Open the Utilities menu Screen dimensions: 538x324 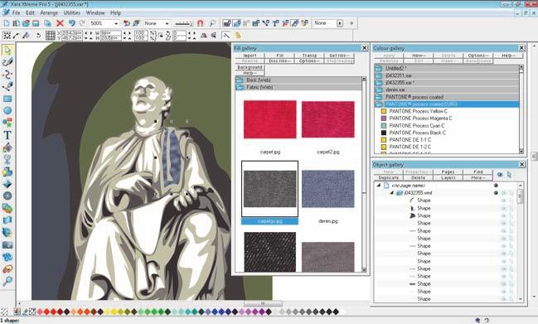pyautogui.click(x=72, y=12)
